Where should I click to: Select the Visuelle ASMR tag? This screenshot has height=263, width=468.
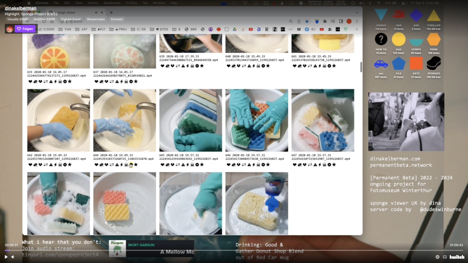pyautogui.click(x=18, y=19)
